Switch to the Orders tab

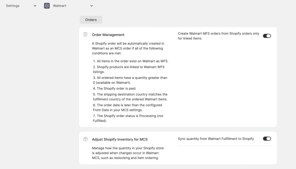click(x=91, y=20)
